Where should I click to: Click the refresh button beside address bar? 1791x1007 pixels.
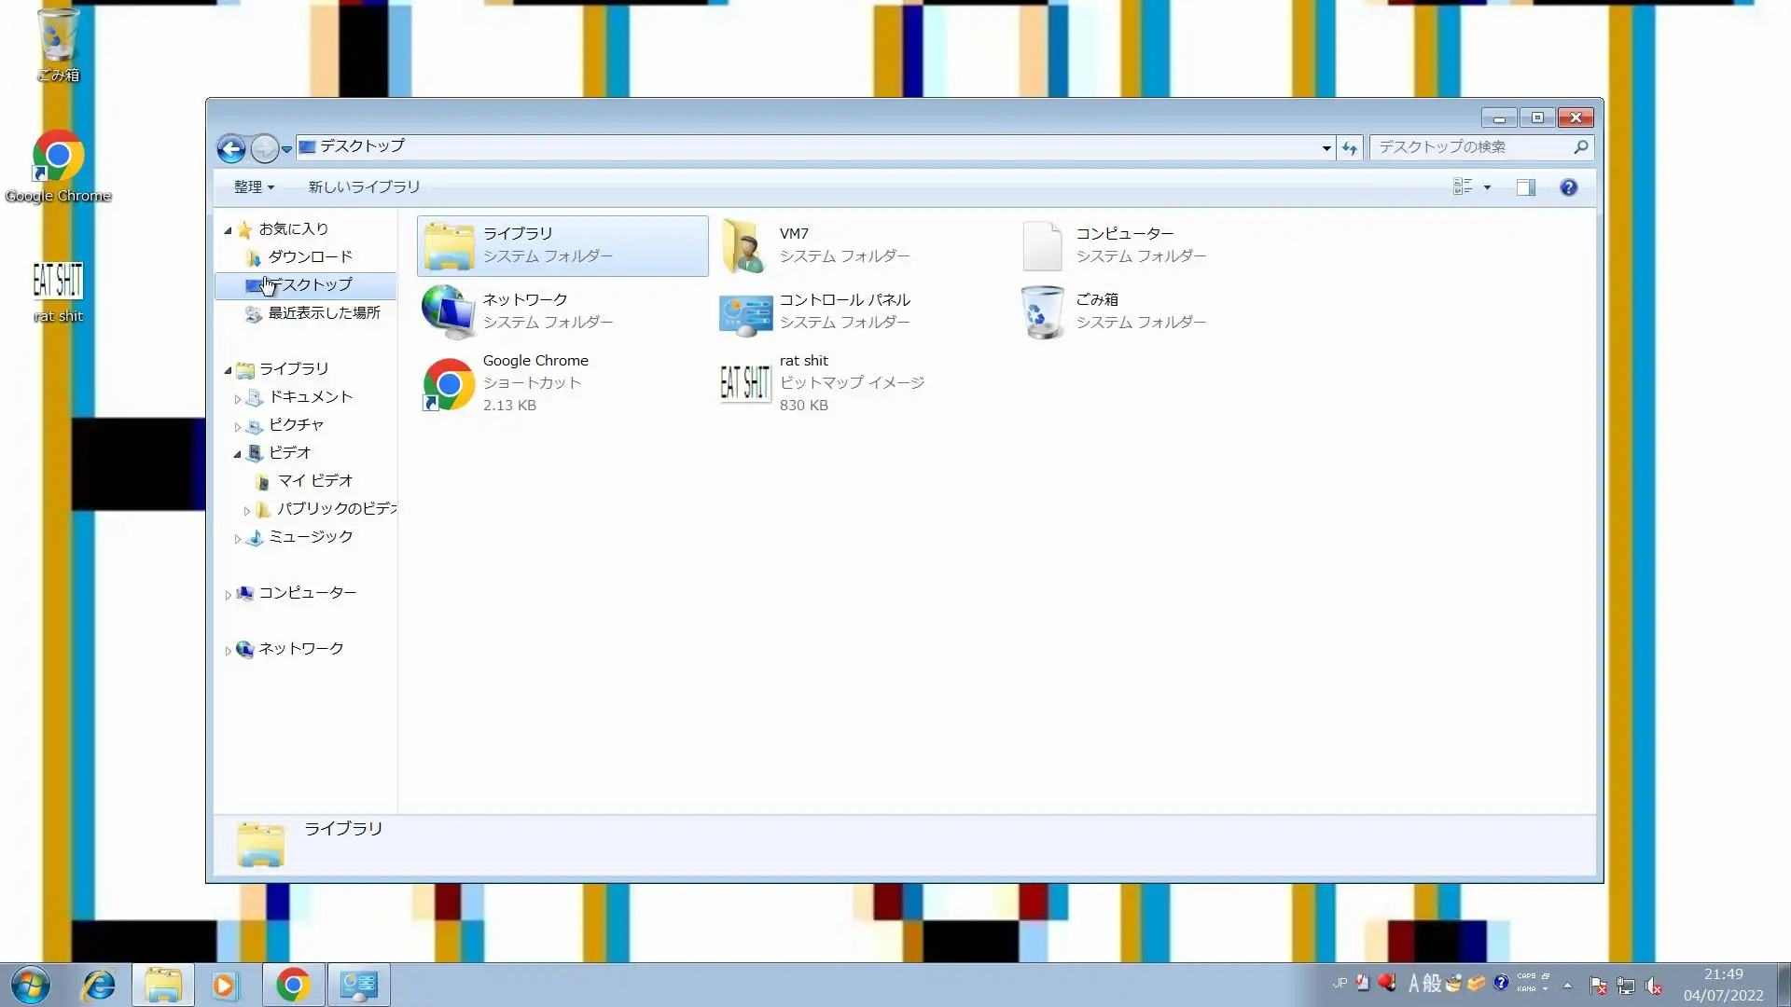[x=1349, y=147]
